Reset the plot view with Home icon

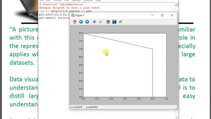point(75,22)
